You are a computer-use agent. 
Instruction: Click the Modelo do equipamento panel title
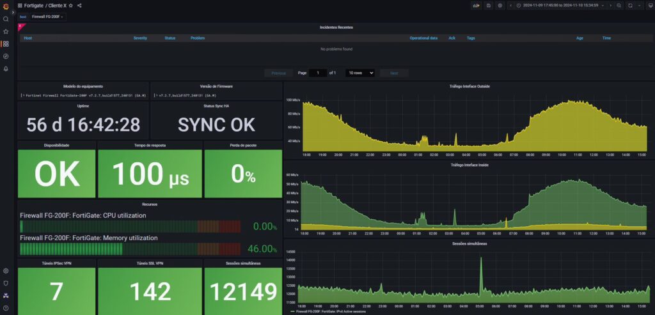pos(83,86)
